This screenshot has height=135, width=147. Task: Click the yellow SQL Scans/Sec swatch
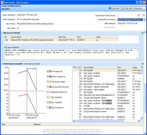coord(50,97)
